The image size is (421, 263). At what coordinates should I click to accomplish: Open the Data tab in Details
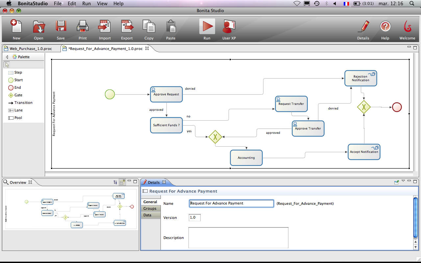pos(150,215)
